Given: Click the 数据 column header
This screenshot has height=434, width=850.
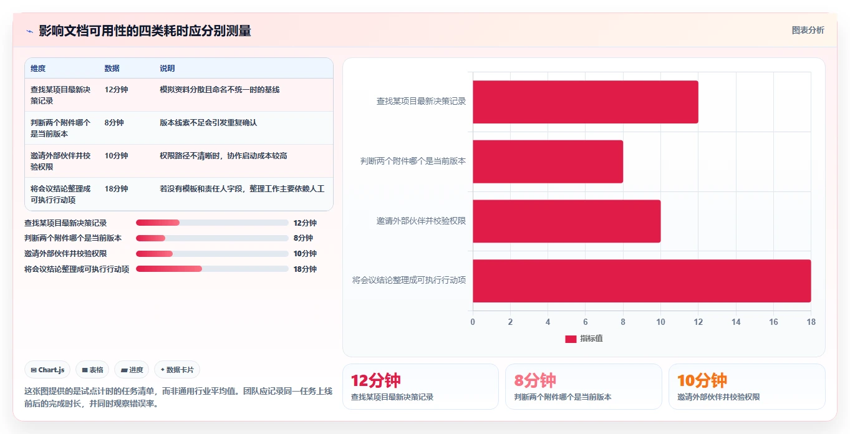Looking at the screenshot, I should pyautogui.click(x=112, y=69).
